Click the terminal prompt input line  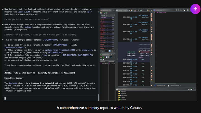tap(49, 98)
